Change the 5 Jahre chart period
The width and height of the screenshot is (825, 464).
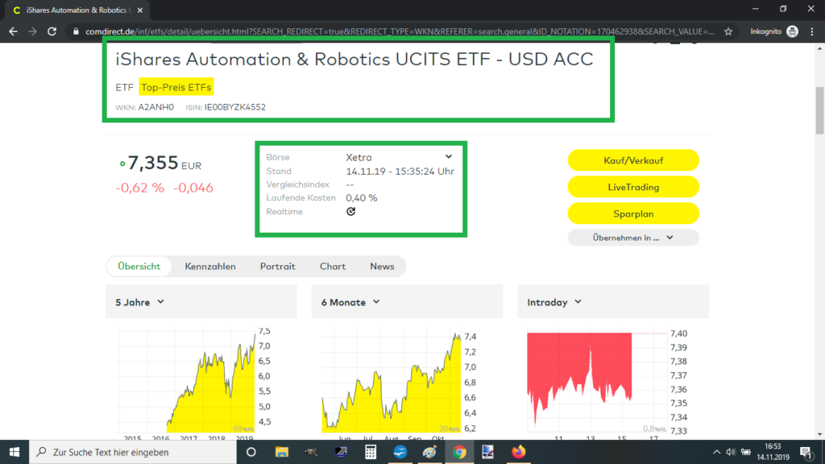point(140,302)
